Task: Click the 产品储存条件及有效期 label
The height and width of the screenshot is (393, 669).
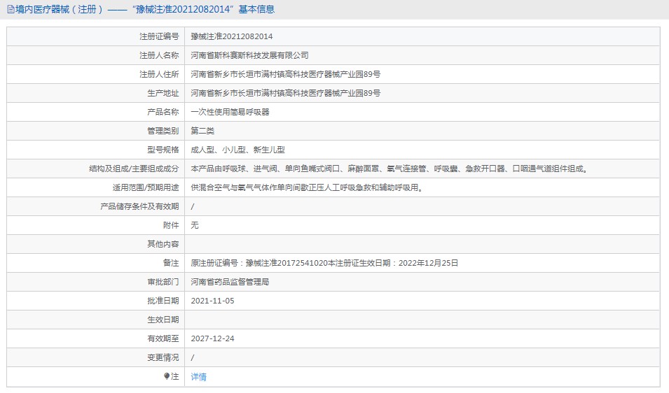Action: (x=139, y=206)
